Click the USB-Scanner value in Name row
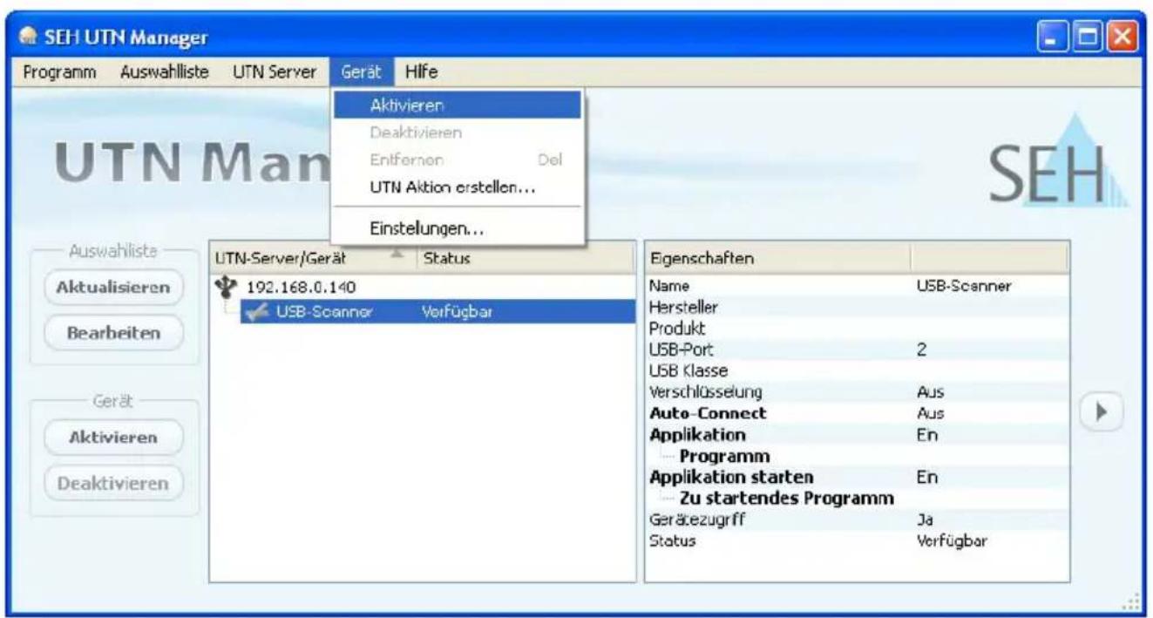Viewport: 1153px width, 618px height. click(964, 284)
